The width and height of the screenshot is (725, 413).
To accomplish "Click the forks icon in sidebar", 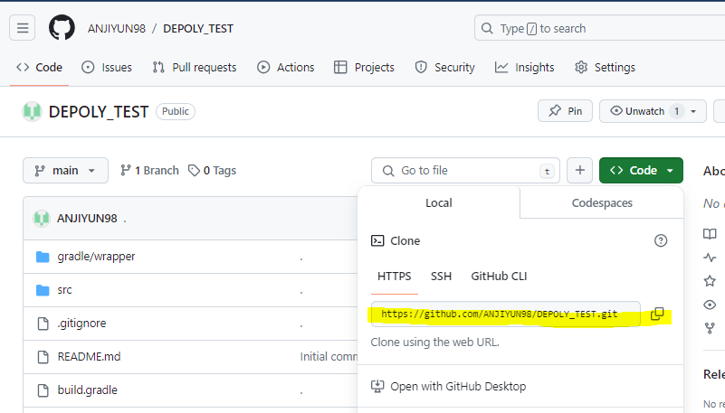I will 710,328.
